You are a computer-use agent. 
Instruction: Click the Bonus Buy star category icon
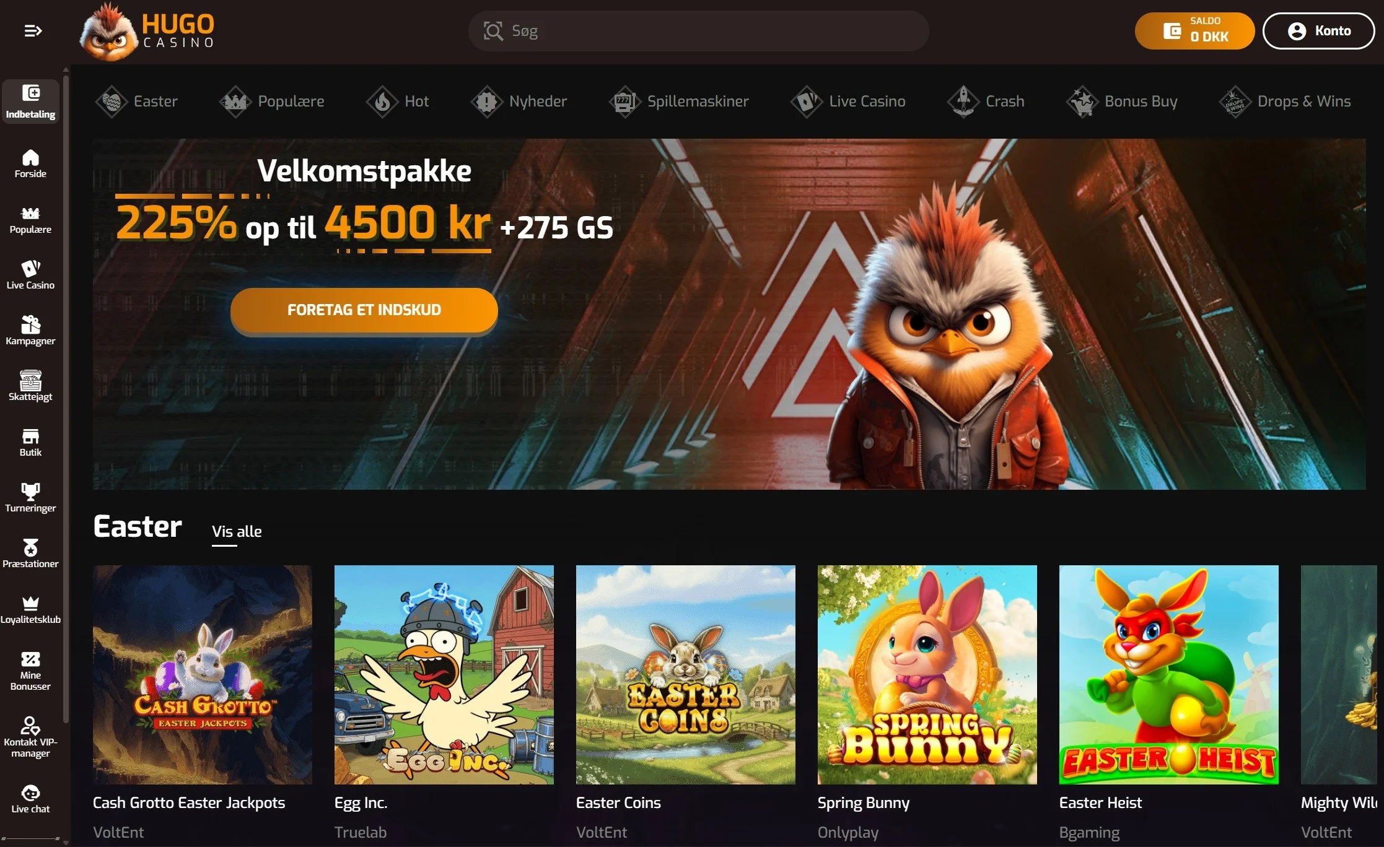(x=1082, y=101)
